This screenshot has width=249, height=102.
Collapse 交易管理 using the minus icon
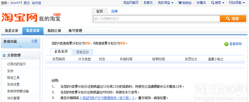coord(4,55)
